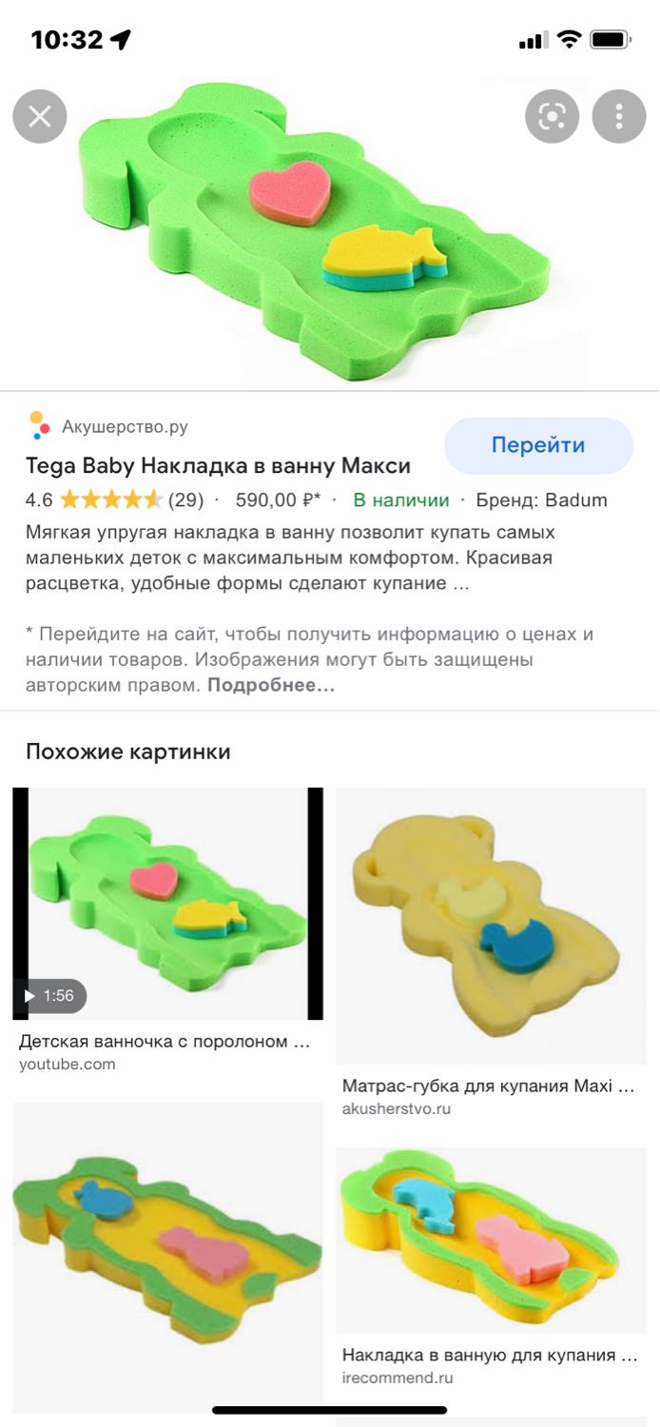Open Google Lens visual search icon

(553, 116)
